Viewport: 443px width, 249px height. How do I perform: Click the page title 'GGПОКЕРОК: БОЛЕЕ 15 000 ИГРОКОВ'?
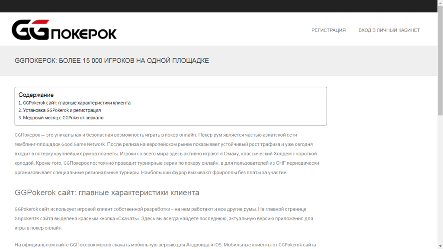point(112,61)
